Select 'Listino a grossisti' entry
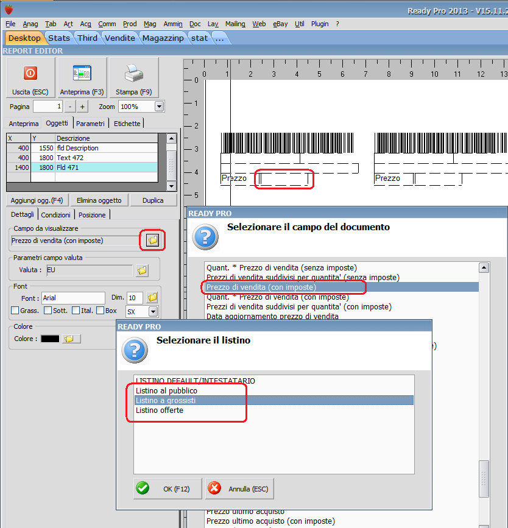Viewport: 508px width, 528px height. point(273,400)
